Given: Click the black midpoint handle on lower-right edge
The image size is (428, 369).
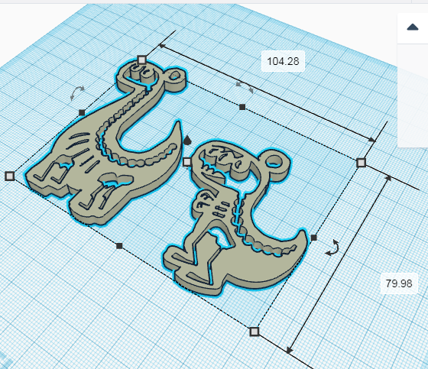Looking at the screenshot, I should point(314,238).
